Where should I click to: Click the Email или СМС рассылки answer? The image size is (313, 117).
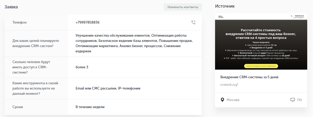108,88
